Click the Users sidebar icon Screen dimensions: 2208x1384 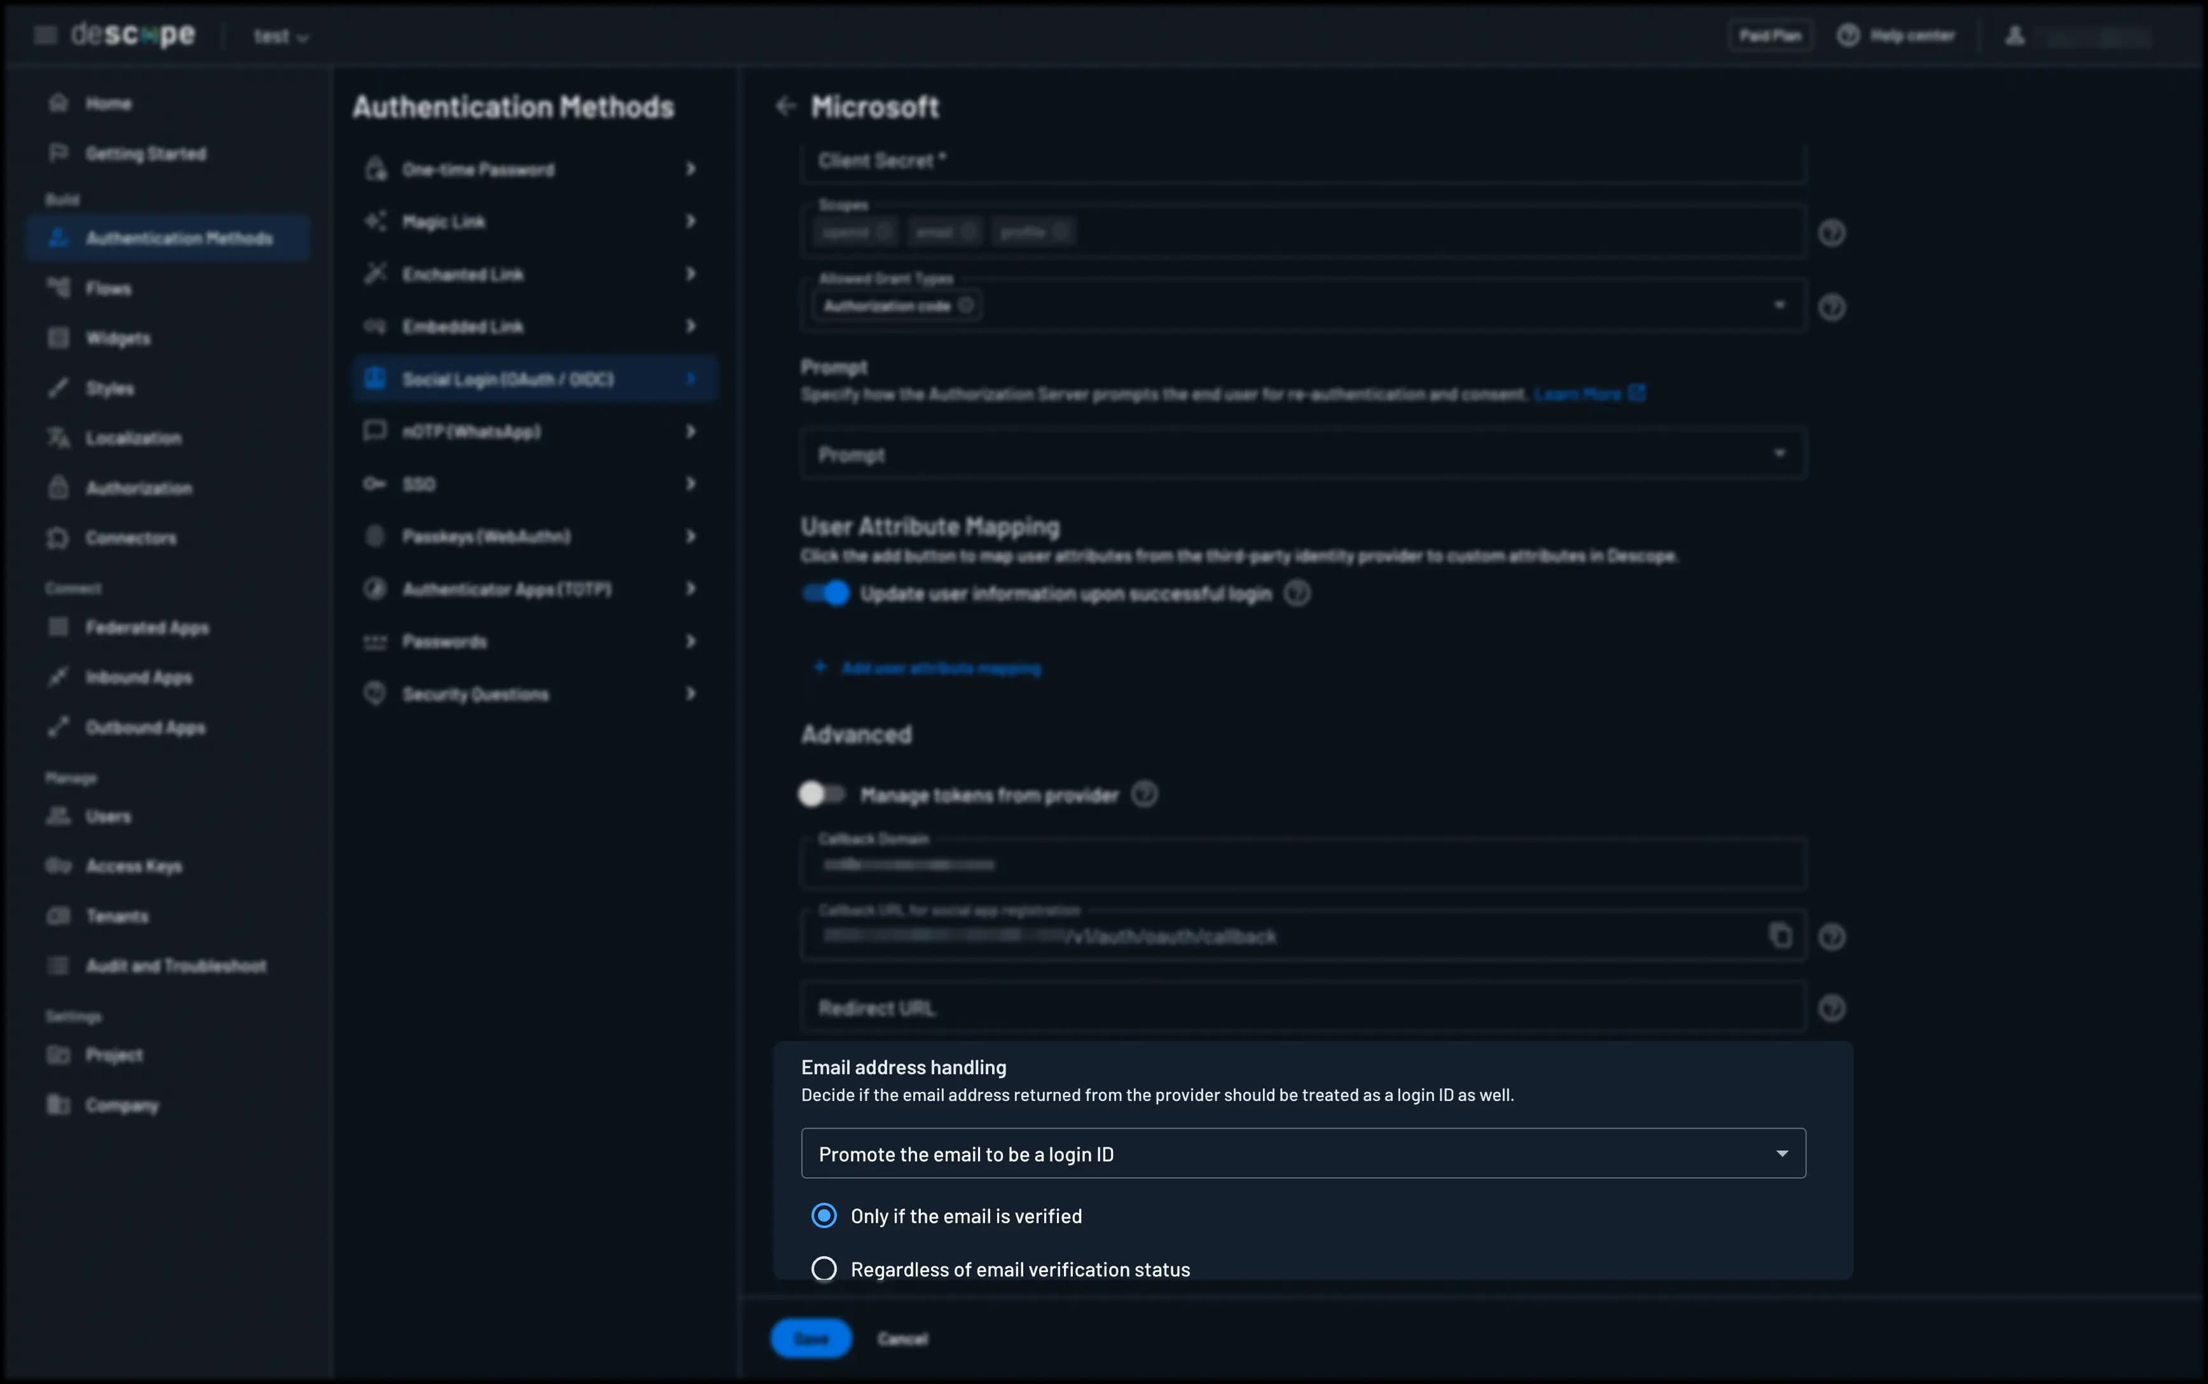tap(58, 815)
